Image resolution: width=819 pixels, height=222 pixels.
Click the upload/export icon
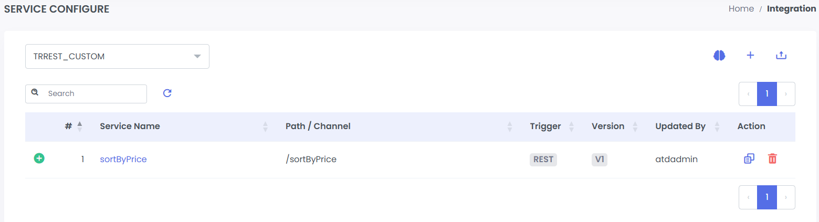tap(781, 55)
